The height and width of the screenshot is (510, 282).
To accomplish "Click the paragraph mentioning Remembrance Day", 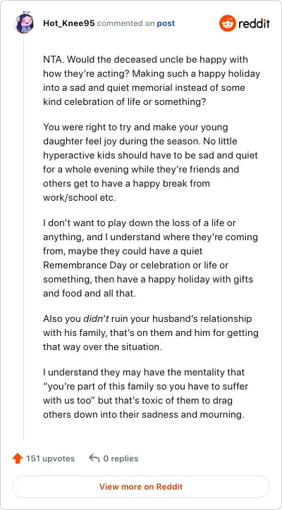I will [x=150, y=258].
